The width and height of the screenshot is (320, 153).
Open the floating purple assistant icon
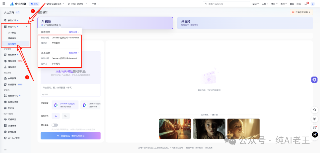[314, 80]
